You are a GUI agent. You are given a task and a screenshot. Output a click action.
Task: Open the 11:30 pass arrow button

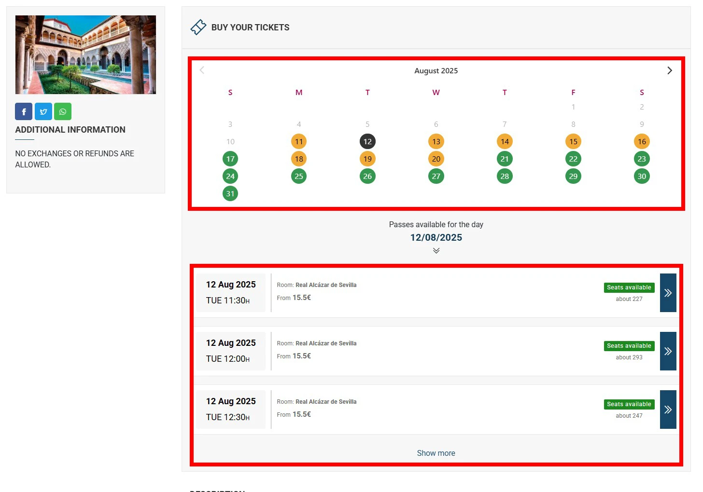click(x=668, y=293)
